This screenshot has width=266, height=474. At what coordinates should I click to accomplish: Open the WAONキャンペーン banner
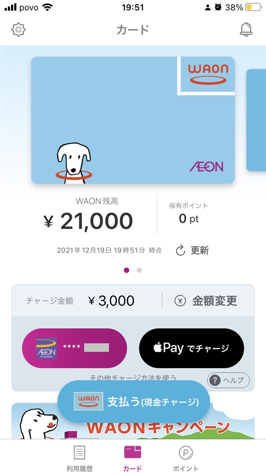pyautogui.click(x=133, y=421)
